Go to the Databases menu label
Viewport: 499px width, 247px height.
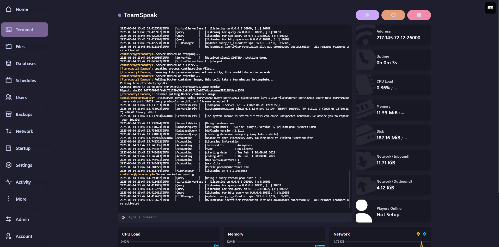[x=26, y=64]
